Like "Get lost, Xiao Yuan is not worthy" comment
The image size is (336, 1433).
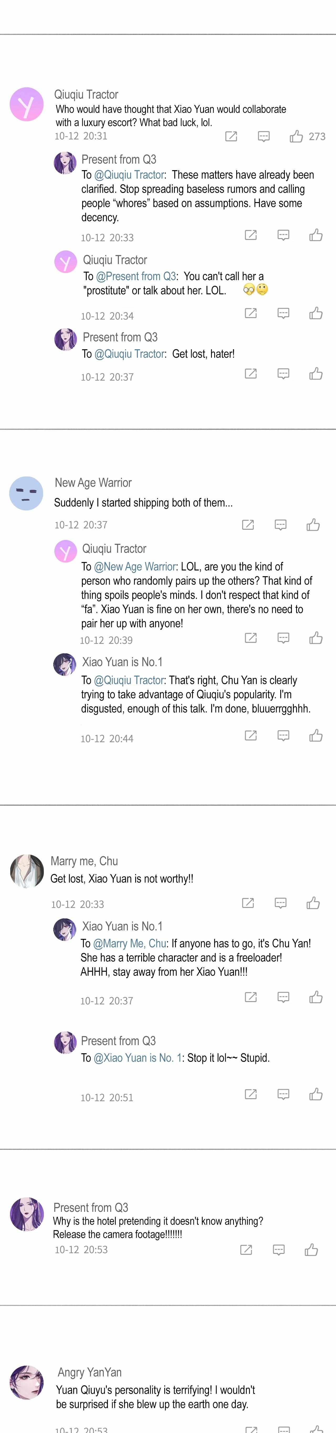pos(313,903)
